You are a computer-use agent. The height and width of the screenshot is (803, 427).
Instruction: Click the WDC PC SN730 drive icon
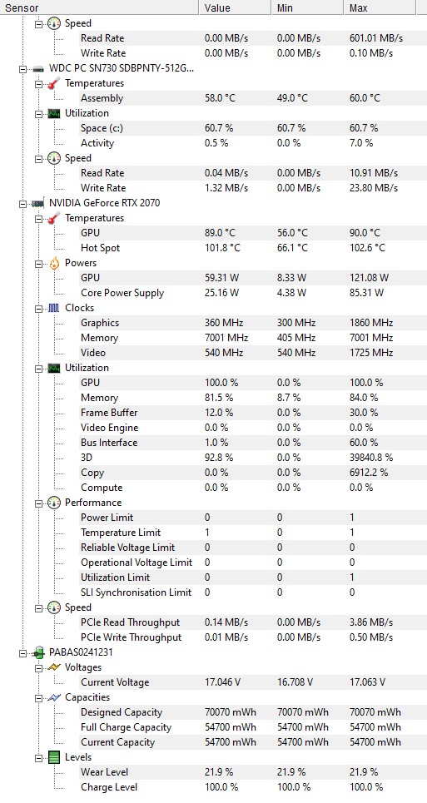click(x=38, y=68)
